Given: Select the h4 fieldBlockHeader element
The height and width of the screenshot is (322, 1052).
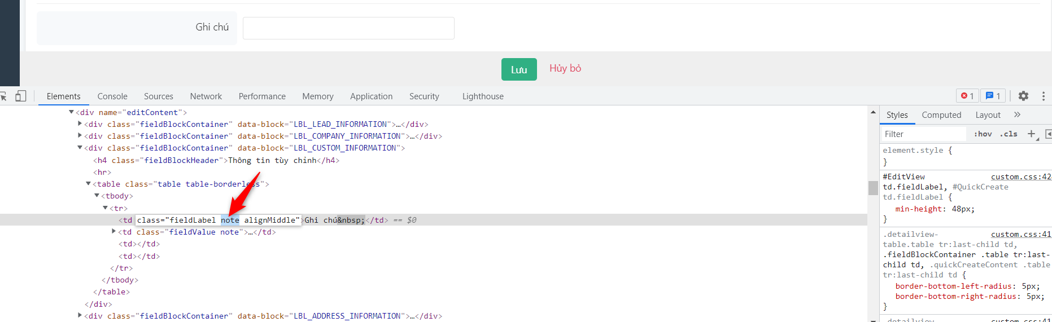Looking at the screenshot, I should [216, 160].
